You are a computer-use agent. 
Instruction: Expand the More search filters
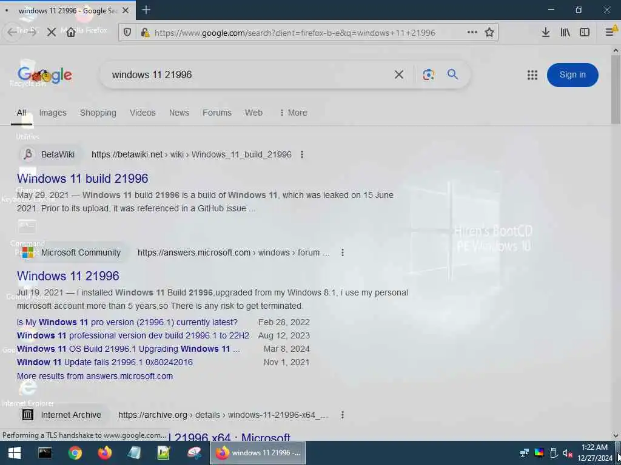point(294,113)
